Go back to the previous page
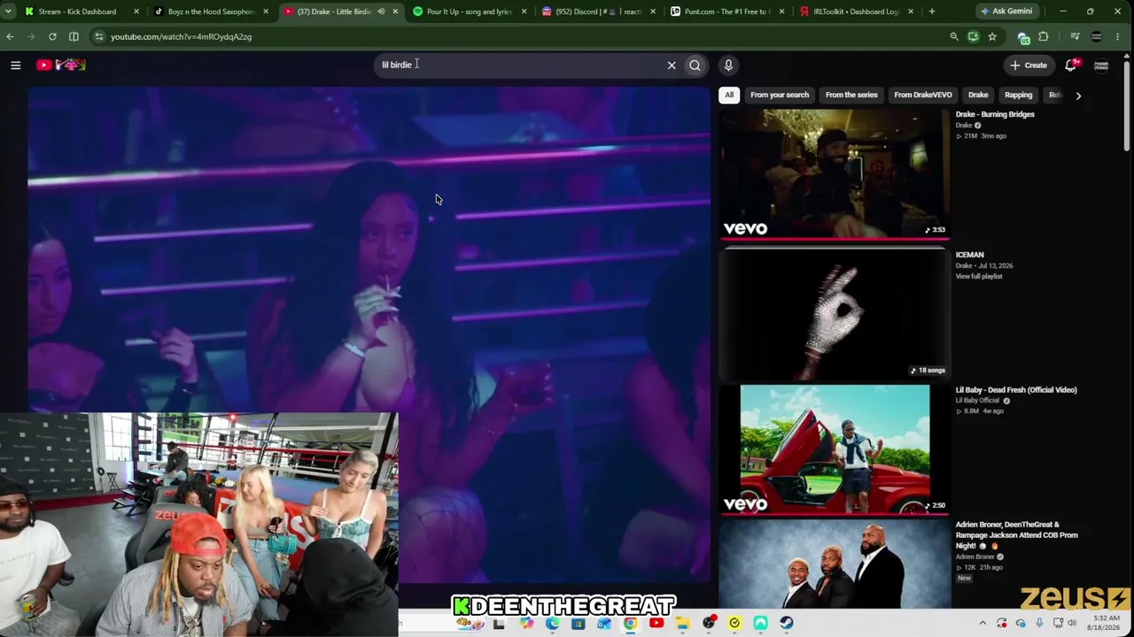This screenshot has width=1134, height=637. point(10,36)
